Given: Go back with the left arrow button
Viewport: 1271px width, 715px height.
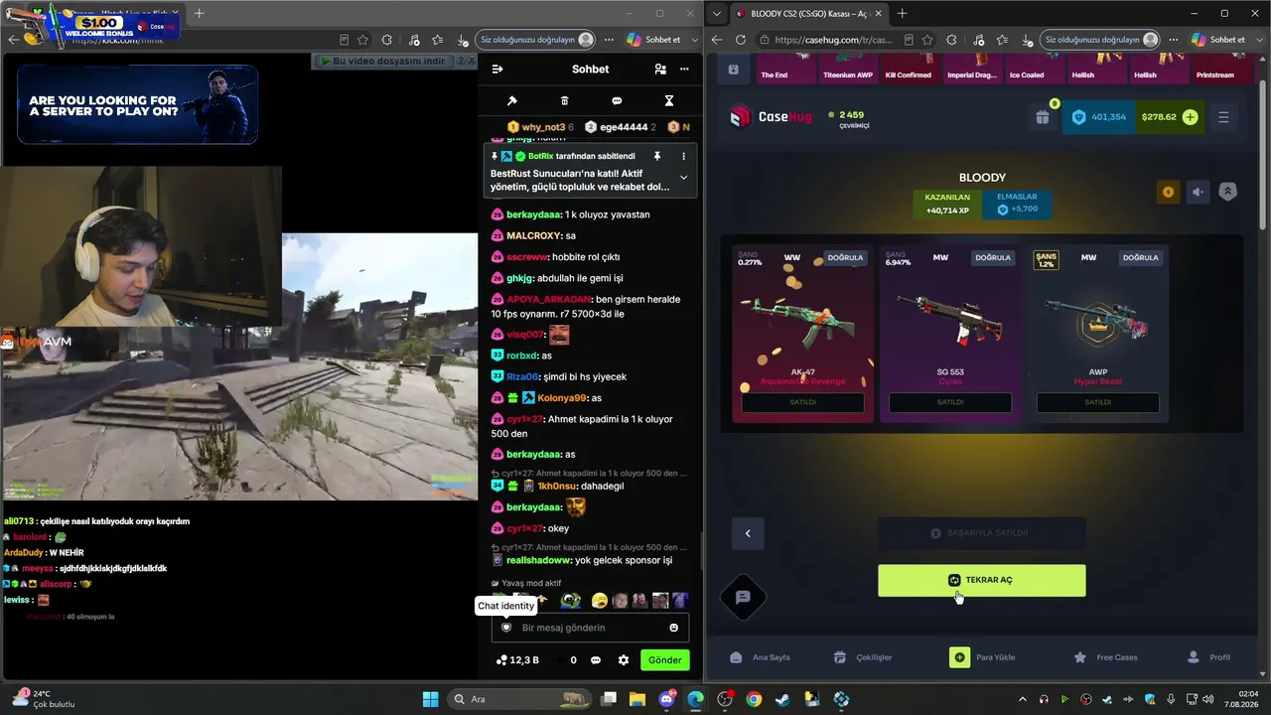Looking at the screenshot, I should point(748,533).
